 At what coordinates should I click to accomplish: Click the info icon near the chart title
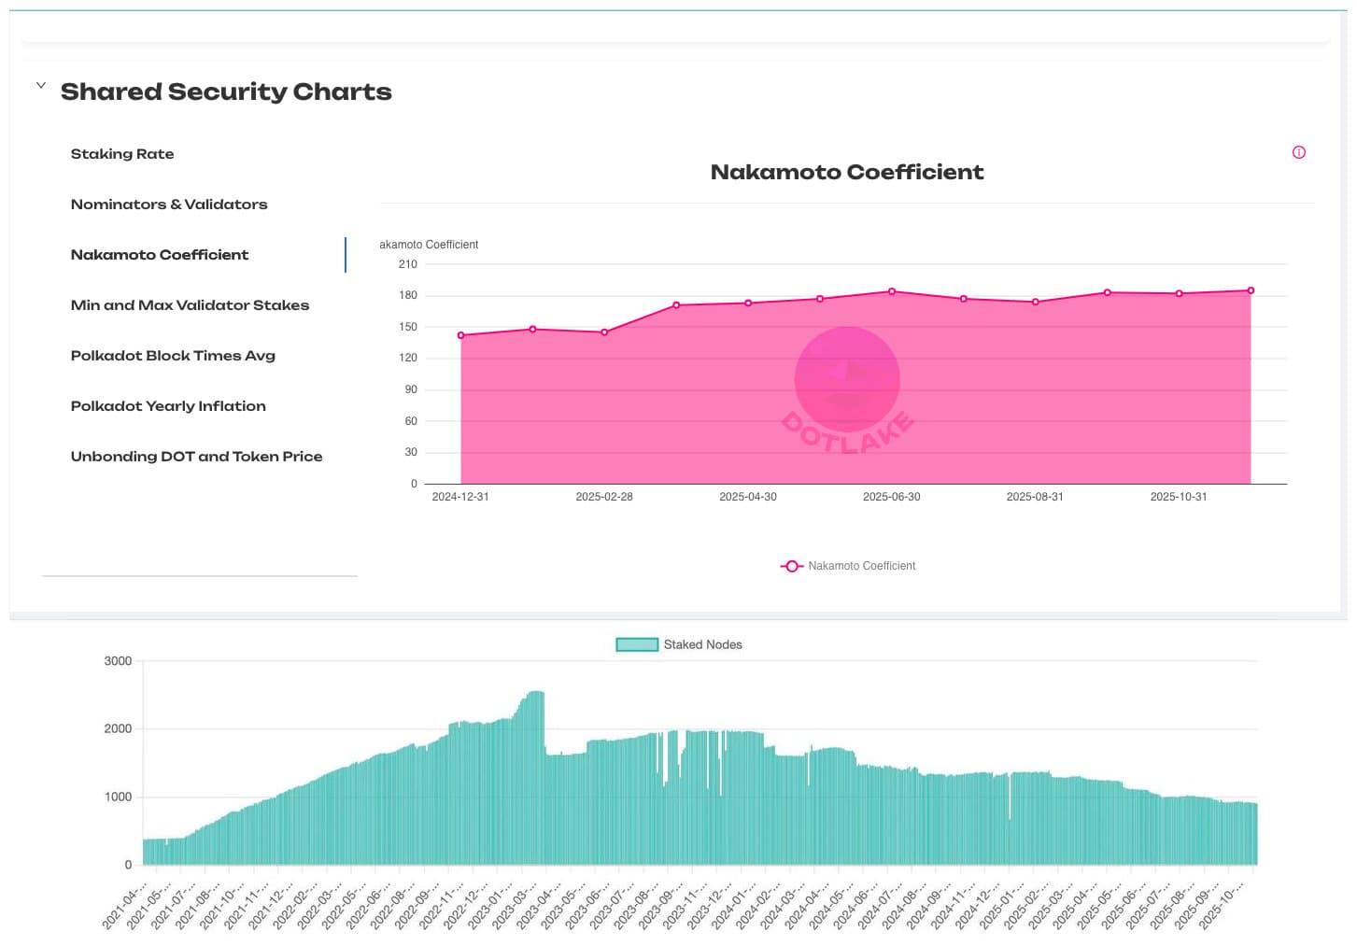[x=1298, y=152]
